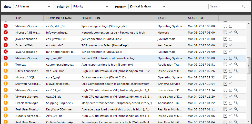Click 'Average page load time' description
Image resolution: width=252 pixels, height=124 pixels.
tap(117, 110)
